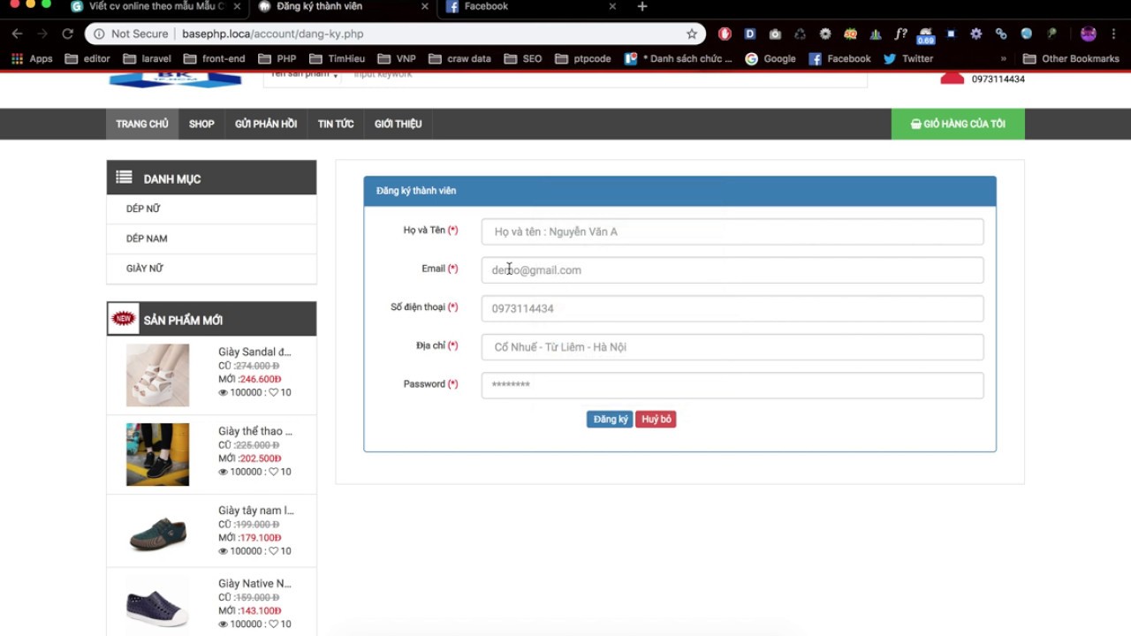Click the Email input field
Viewport: 1131px width, 636px height.
[x=732, y=270]
